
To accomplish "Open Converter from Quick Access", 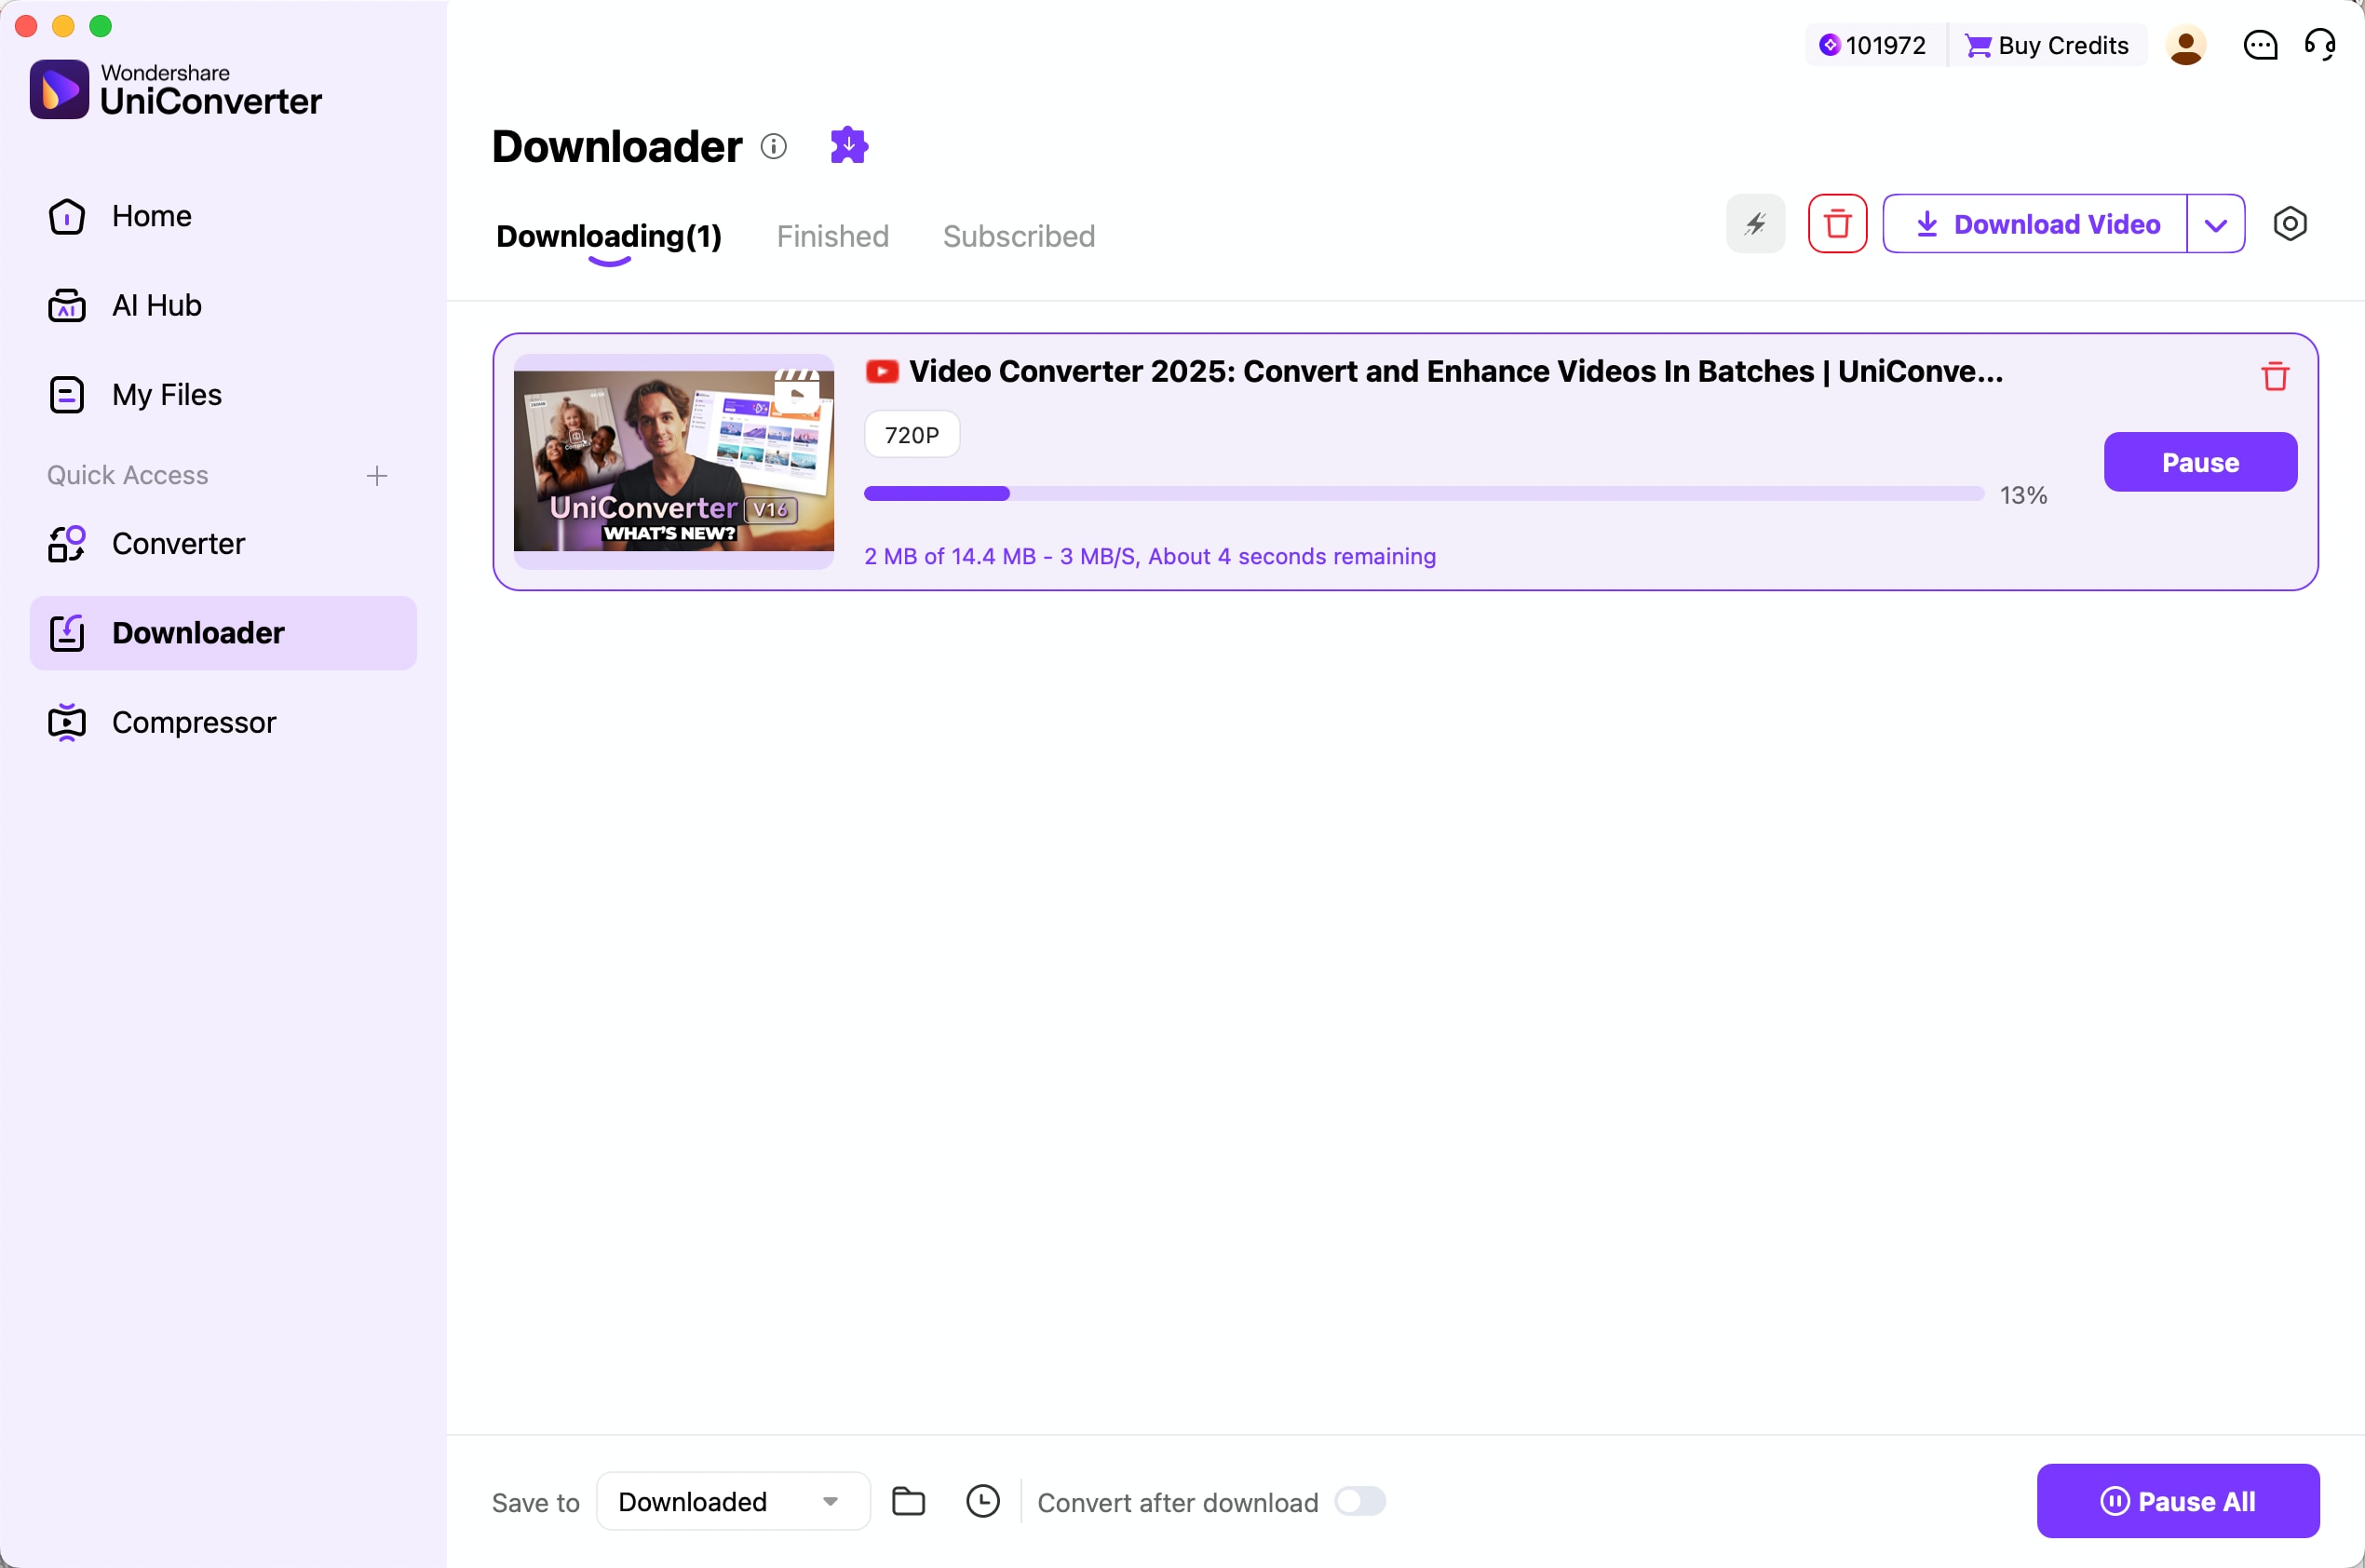I will tap(223, 544).
